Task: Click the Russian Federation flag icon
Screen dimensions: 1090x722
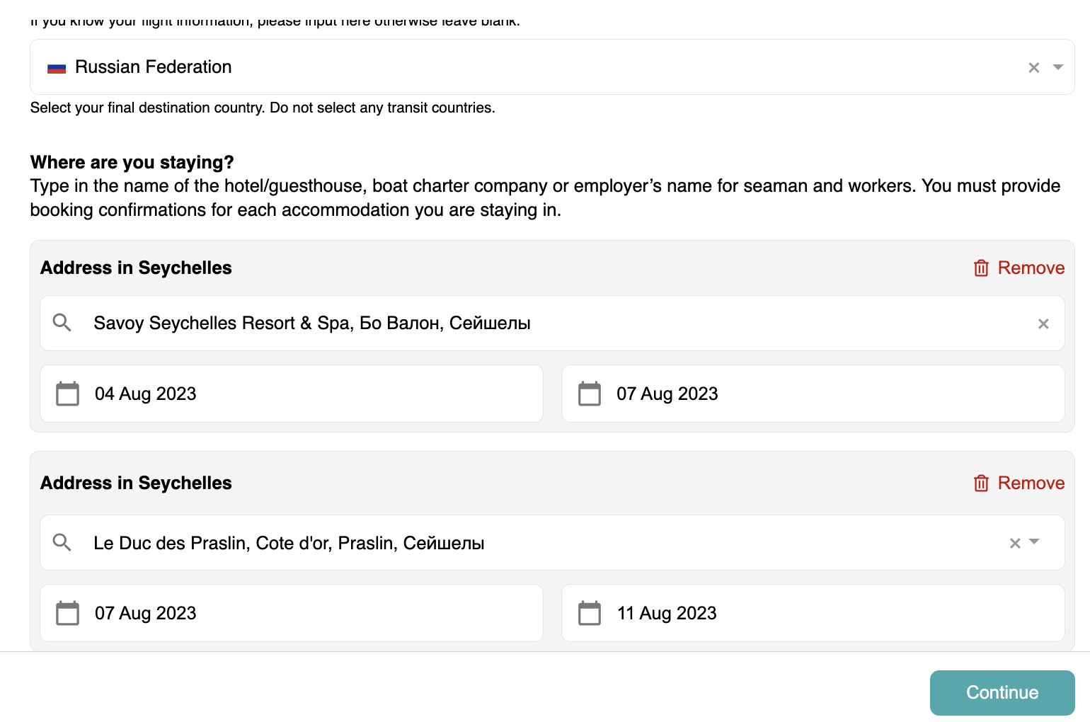Action: (x=57, y=68)
